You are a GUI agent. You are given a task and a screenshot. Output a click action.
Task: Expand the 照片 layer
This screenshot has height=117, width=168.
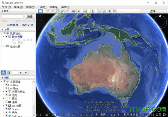coord(3,98)
